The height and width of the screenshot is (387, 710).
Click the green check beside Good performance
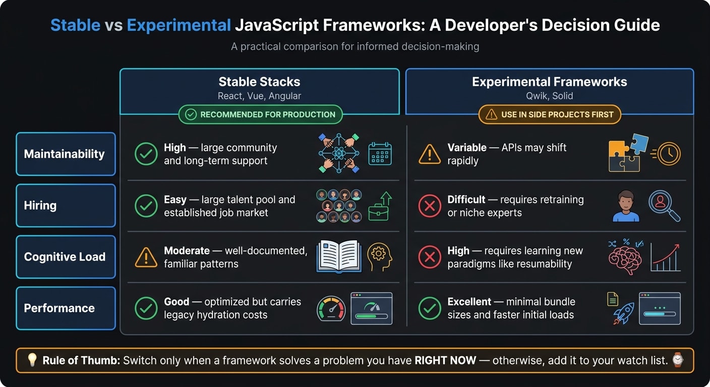tap(146, 308)
